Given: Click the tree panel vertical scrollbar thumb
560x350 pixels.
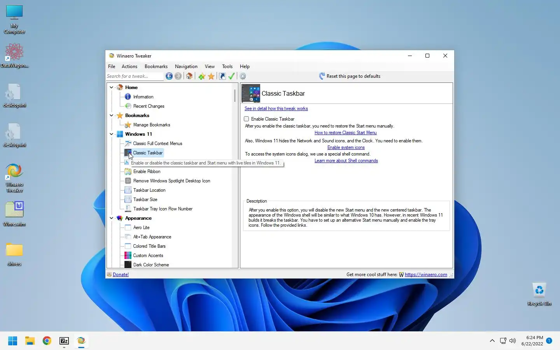Looking at the screenshot, I should point(234,96).
